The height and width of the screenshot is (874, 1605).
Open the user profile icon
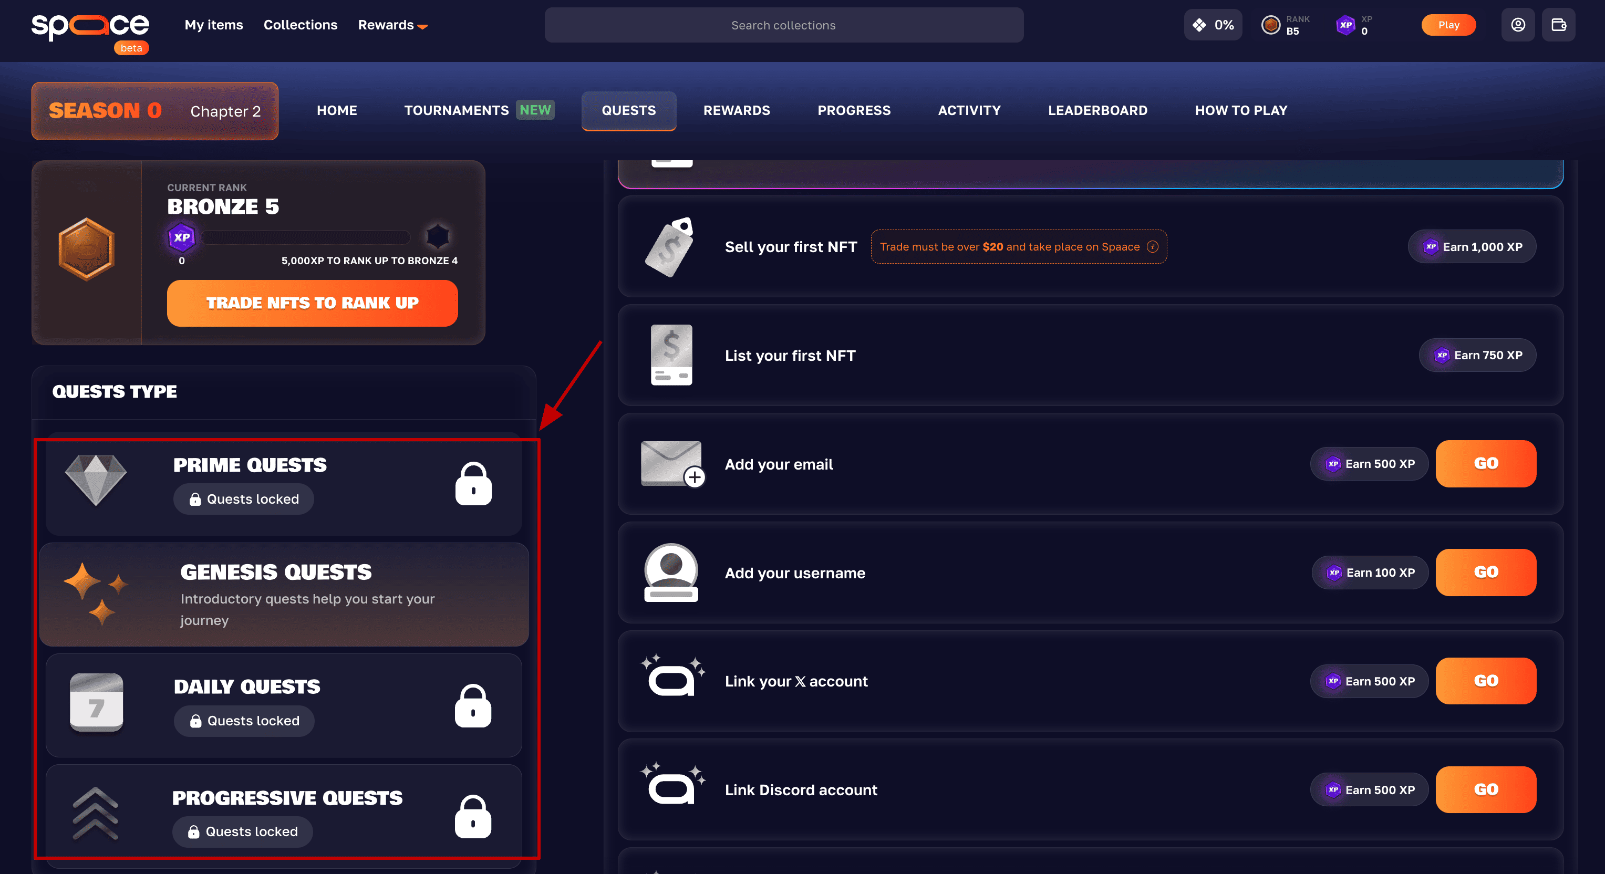click(1518, 25)
